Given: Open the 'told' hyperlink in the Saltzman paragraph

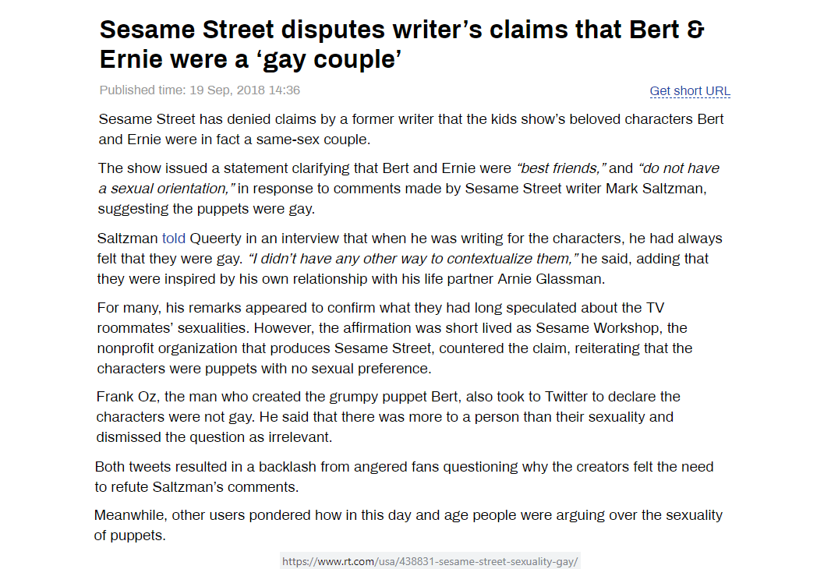Looking at the screenshot, I should point(174,239).
